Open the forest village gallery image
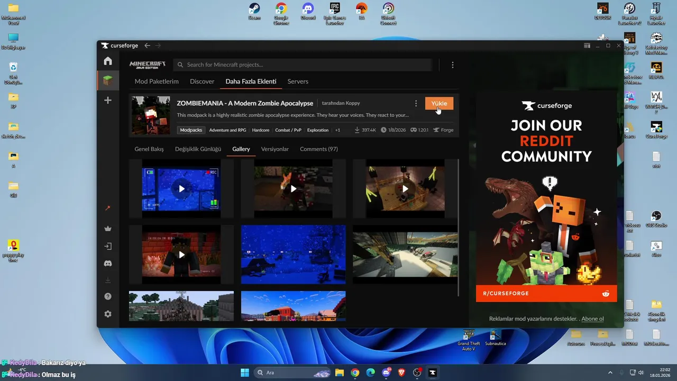Screen dimensions: 677x381 tap(181, 306)
